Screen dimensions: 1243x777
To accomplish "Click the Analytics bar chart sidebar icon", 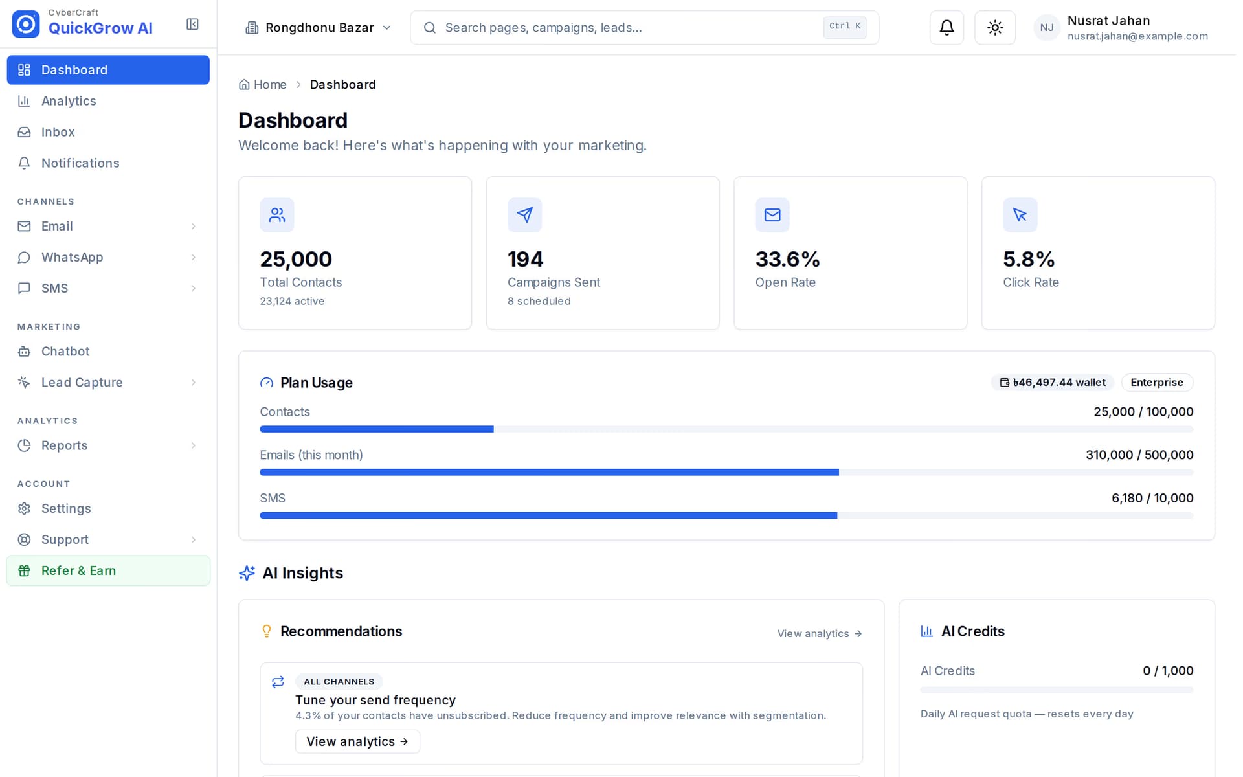I will click(x=24, y=101).
